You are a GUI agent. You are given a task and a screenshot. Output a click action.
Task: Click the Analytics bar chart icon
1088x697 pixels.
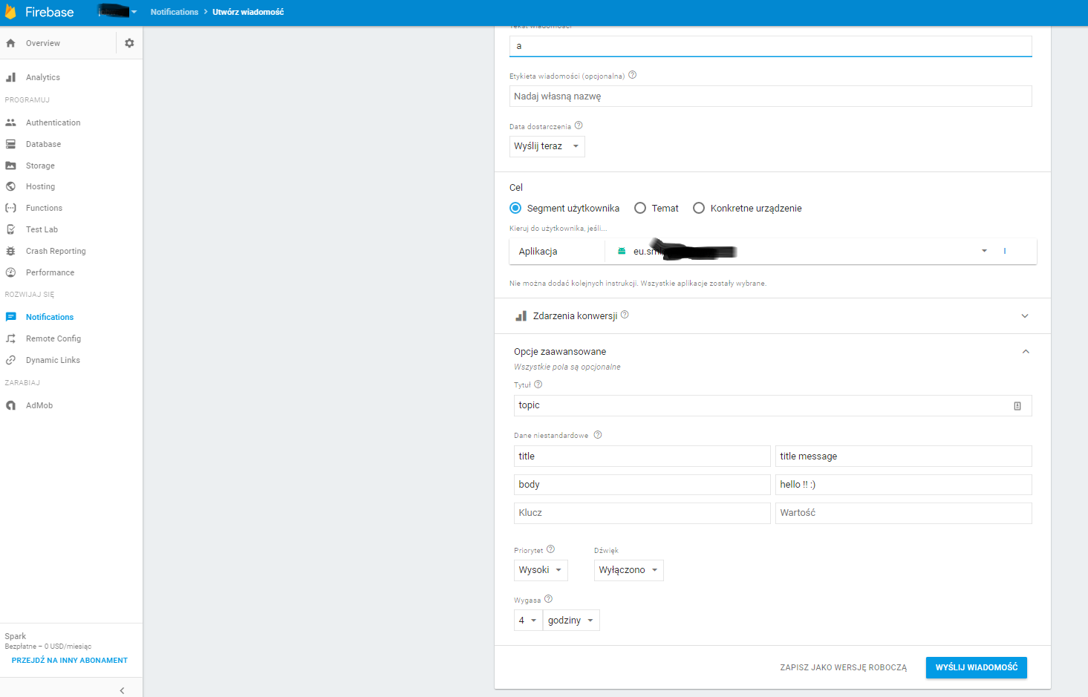10,77
